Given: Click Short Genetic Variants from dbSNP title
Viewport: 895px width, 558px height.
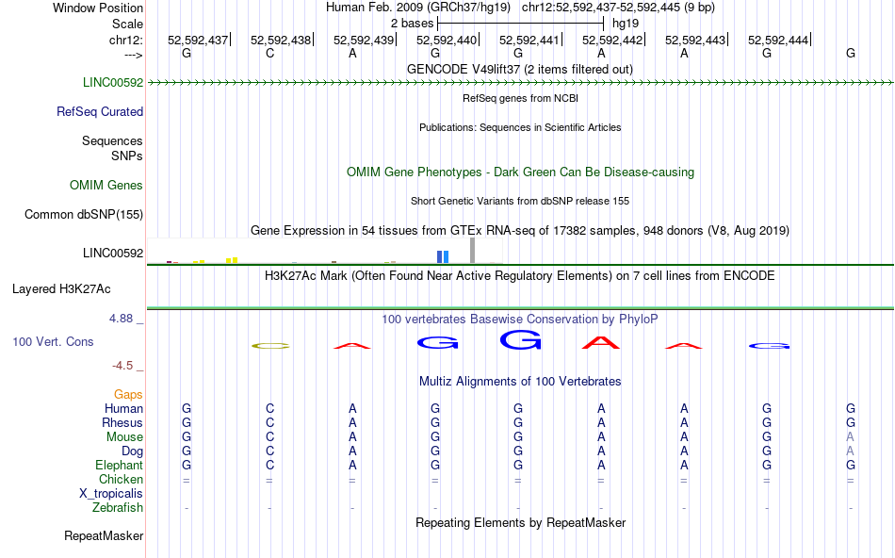Looking at the screenshot, I should 520,201.
